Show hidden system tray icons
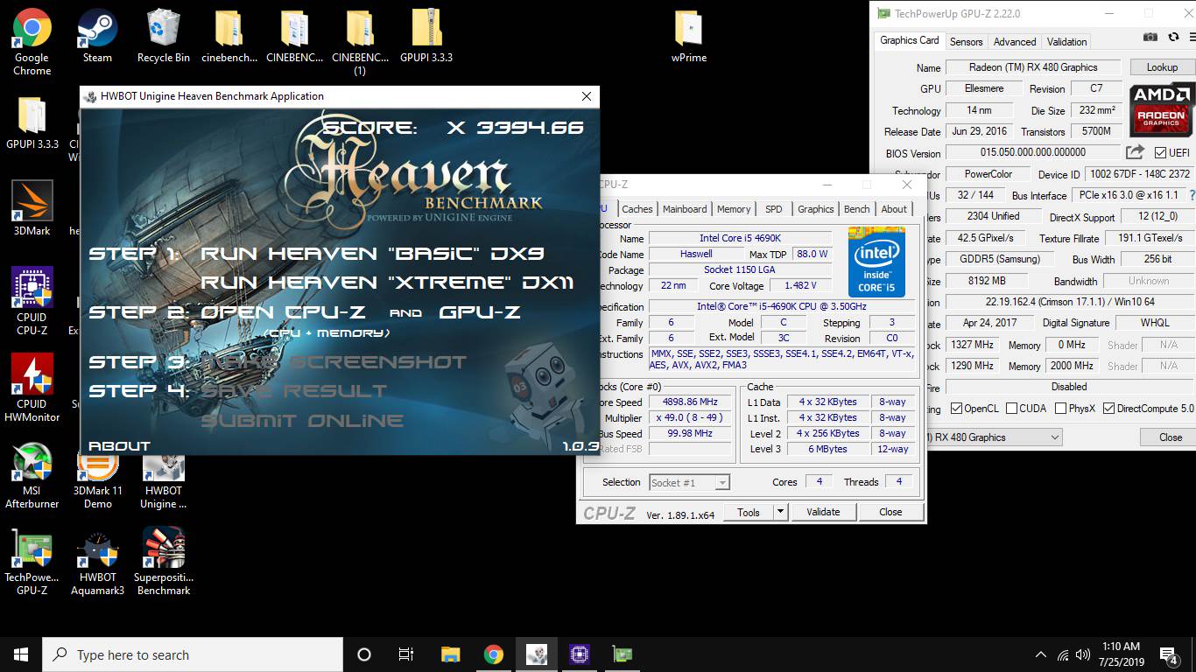 [1040, 654]
